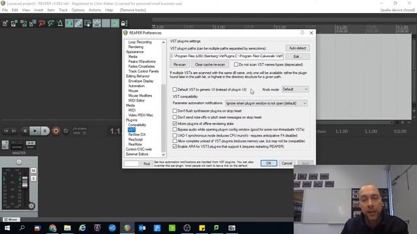Toggle Bypass audio while opening plug-in config
This screenshot has height=234, width=417.
pyautogui.click(x=175, y=129)
